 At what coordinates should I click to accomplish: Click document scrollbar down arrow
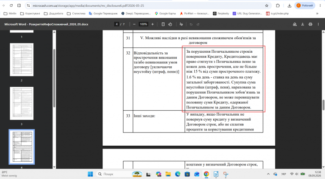pos(323,167)
